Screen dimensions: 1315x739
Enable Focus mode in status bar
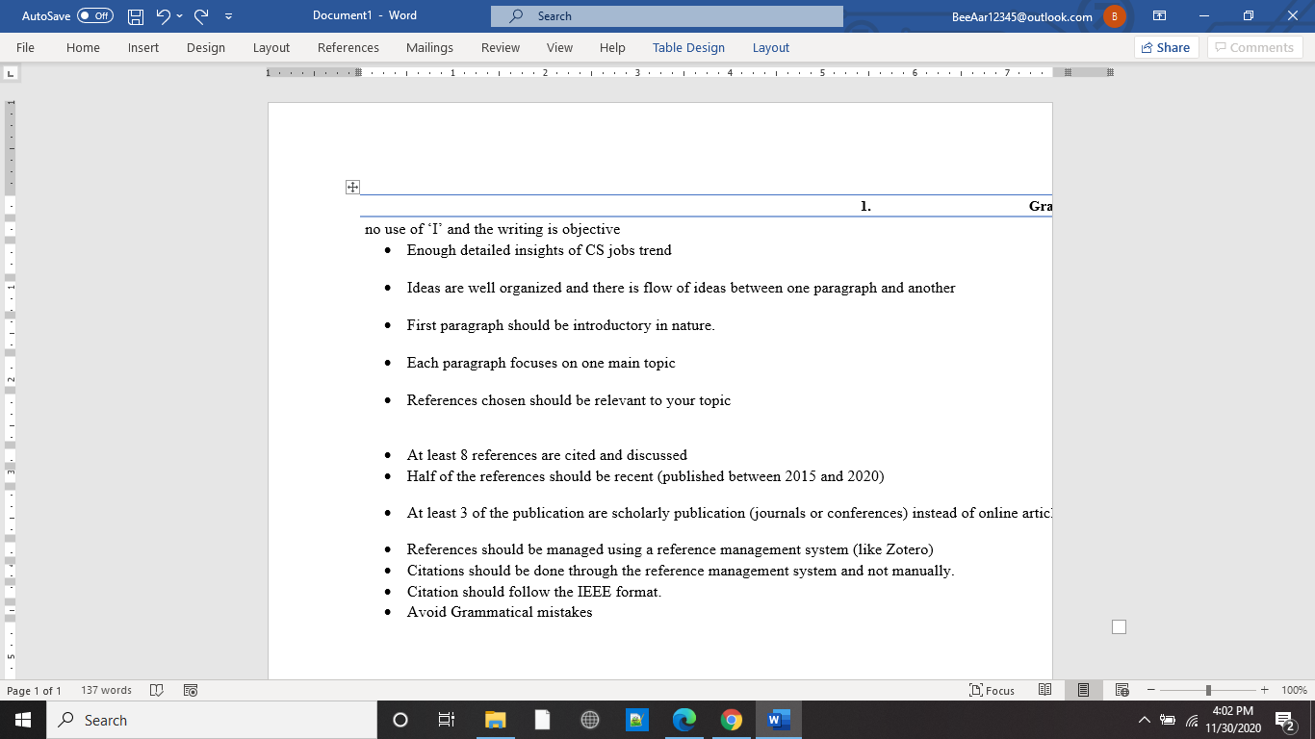point(993,690)
